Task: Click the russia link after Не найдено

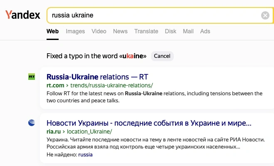Action: (86, 155)
